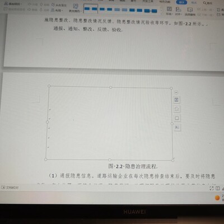Click 下移一层 send backward button
Viewport: 224px width, 224px height.
tap(206, 15)
